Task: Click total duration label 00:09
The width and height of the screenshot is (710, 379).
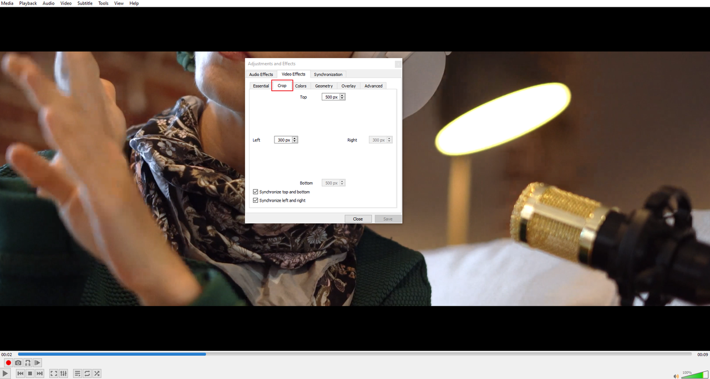Action: (702, 355)
